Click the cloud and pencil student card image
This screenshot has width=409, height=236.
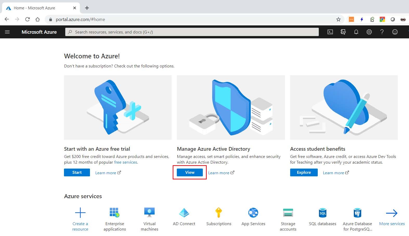click(344, 107)
